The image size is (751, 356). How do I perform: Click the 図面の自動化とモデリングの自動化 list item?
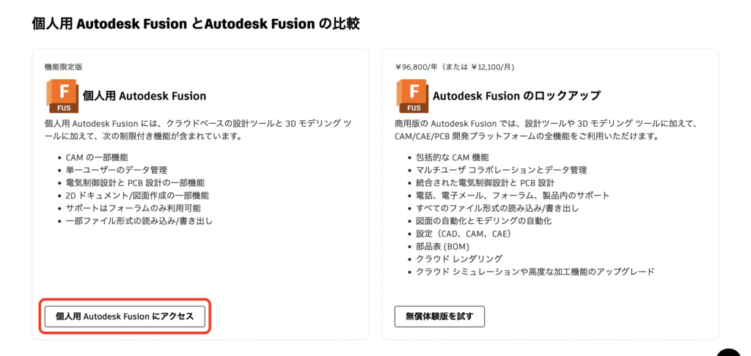(484, 221)
